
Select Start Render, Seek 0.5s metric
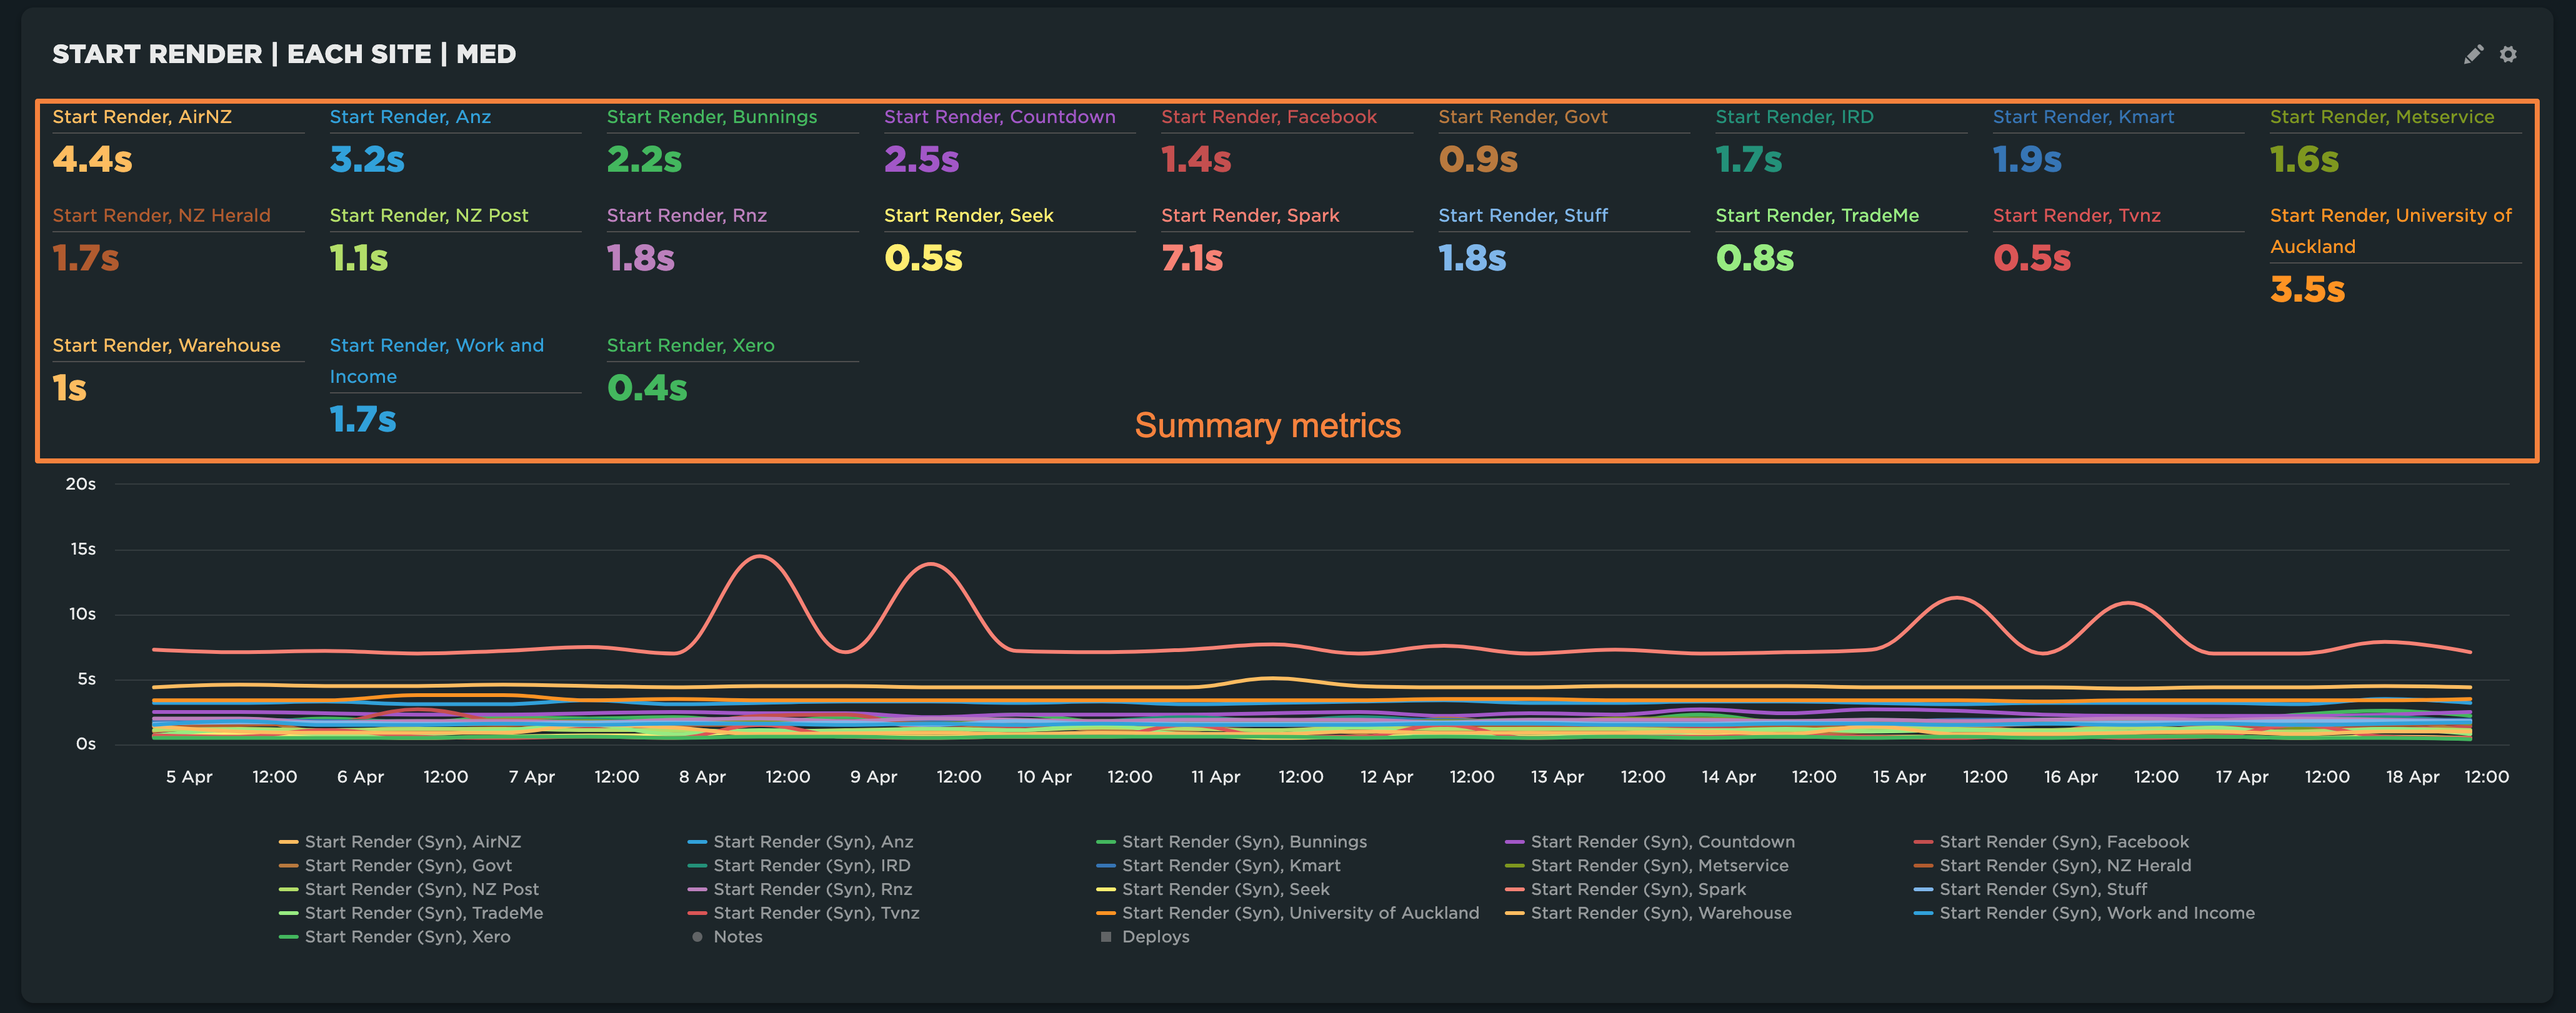922,259
